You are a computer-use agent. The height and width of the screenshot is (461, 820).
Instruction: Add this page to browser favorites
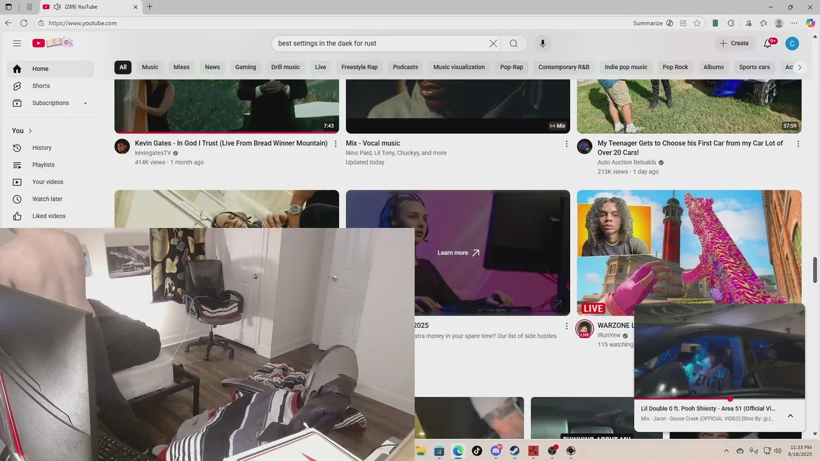click(698, 23)
